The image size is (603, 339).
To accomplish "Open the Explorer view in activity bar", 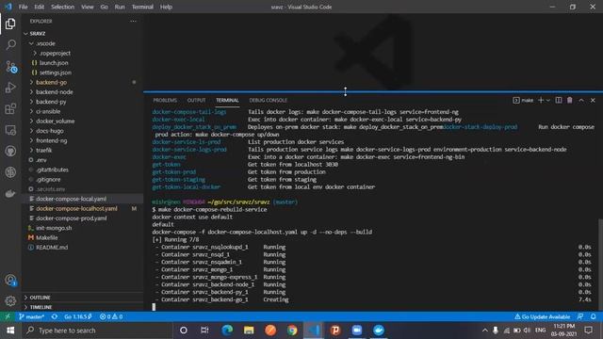I will pyautogui.click(x=10, y=24).
